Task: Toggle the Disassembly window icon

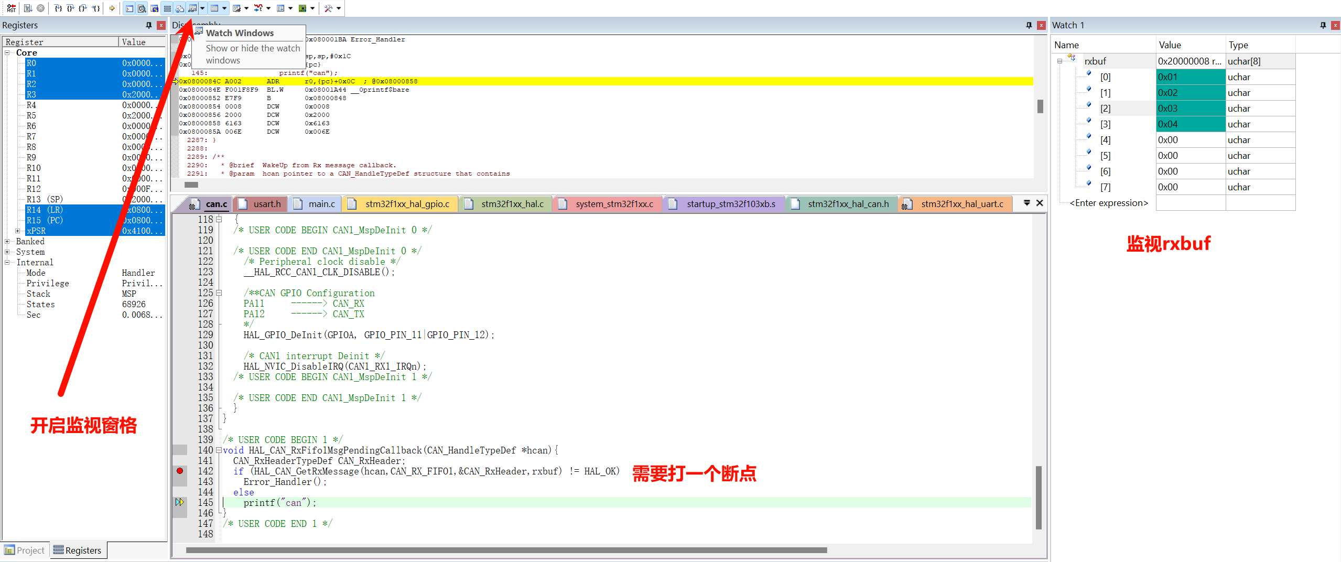Action: 142,8
